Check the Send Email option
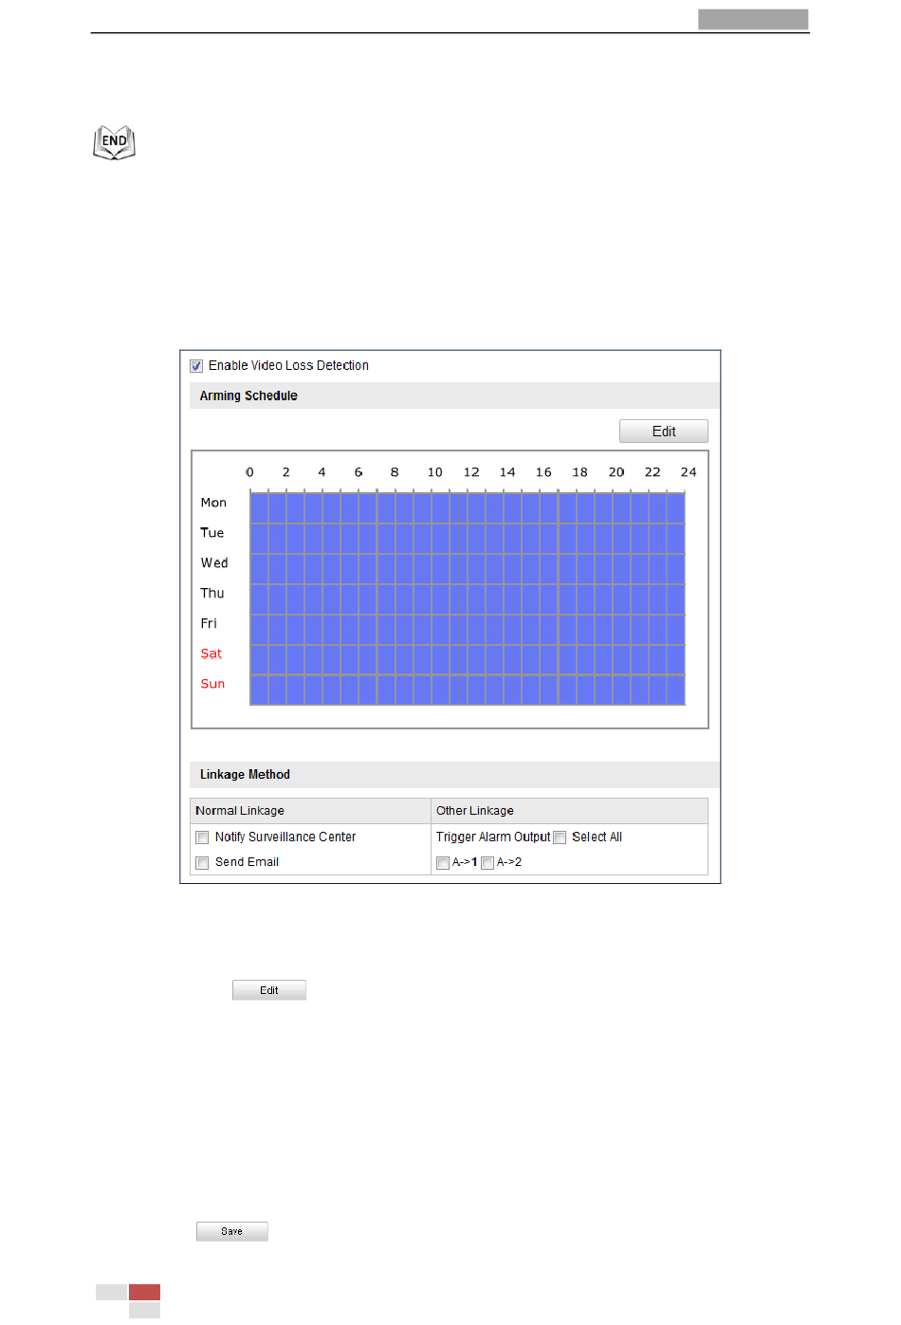This screenshot has height=1325, width=901. click(202, 863)
